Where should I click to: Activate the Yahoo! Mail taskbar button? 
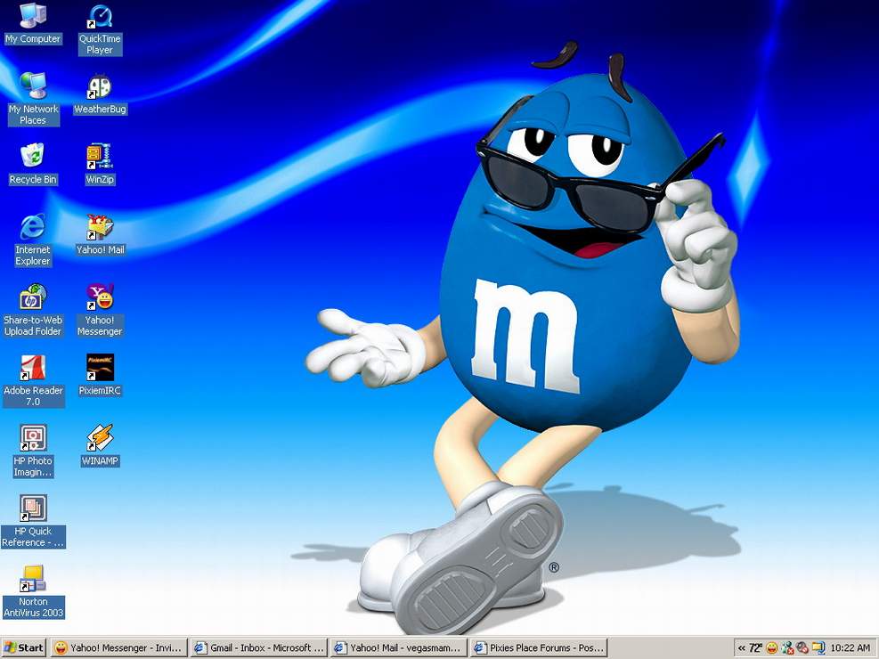click(399, 648)
